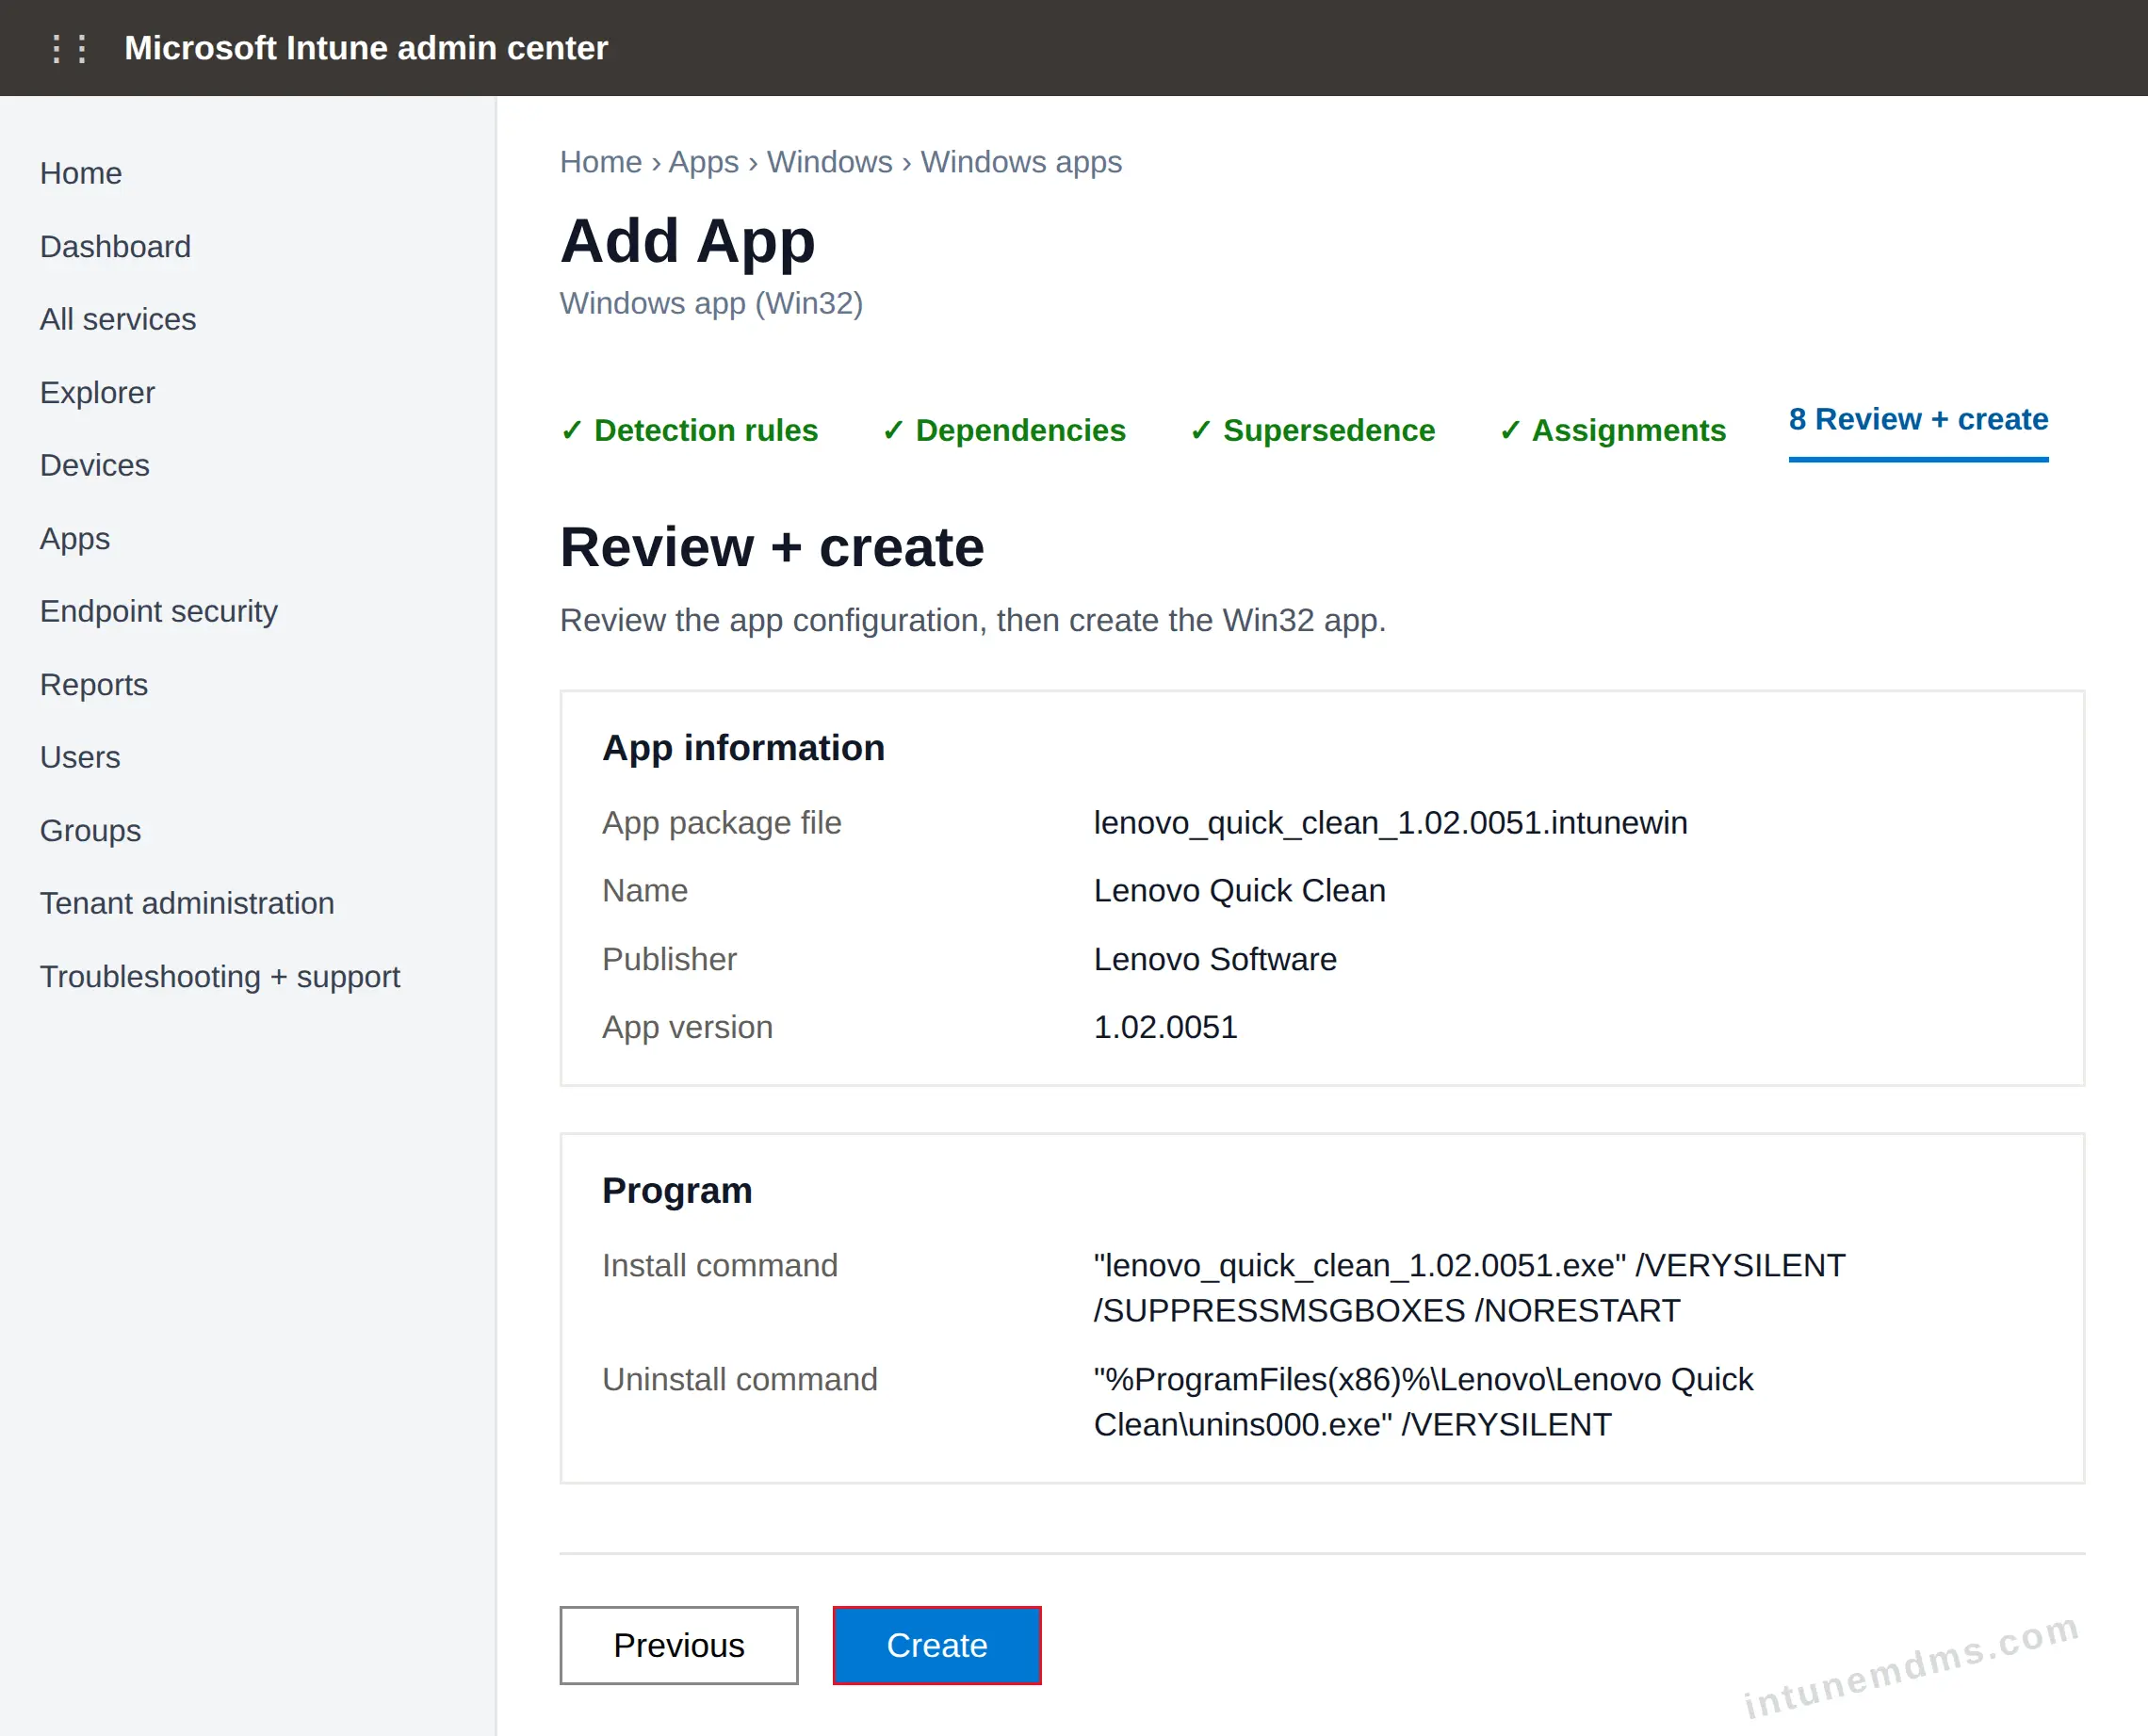Click the Install command label
Viewport: 2148px width, 1736px height.
coord(719,1265)
